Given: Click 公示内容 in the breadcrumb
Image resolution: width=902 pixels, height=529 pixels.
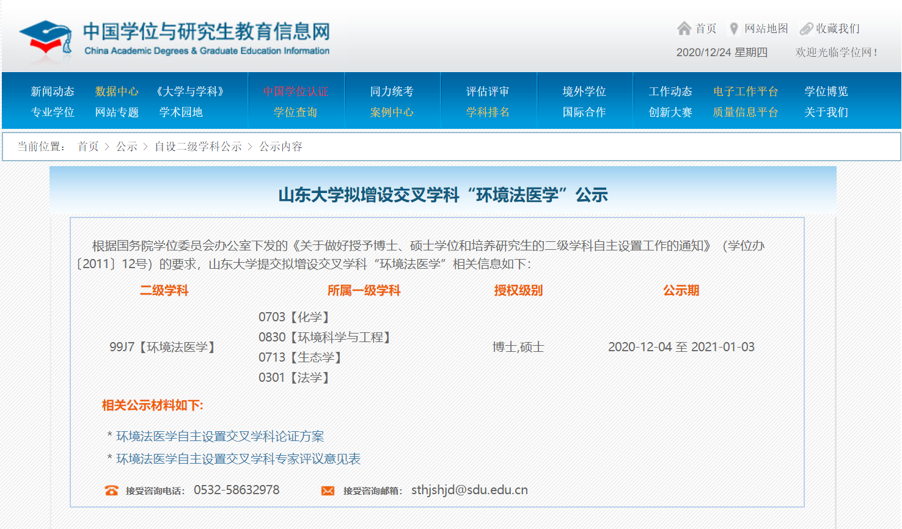Looking at the screenshot, I should pyautogui.click(x=281, y=147).
